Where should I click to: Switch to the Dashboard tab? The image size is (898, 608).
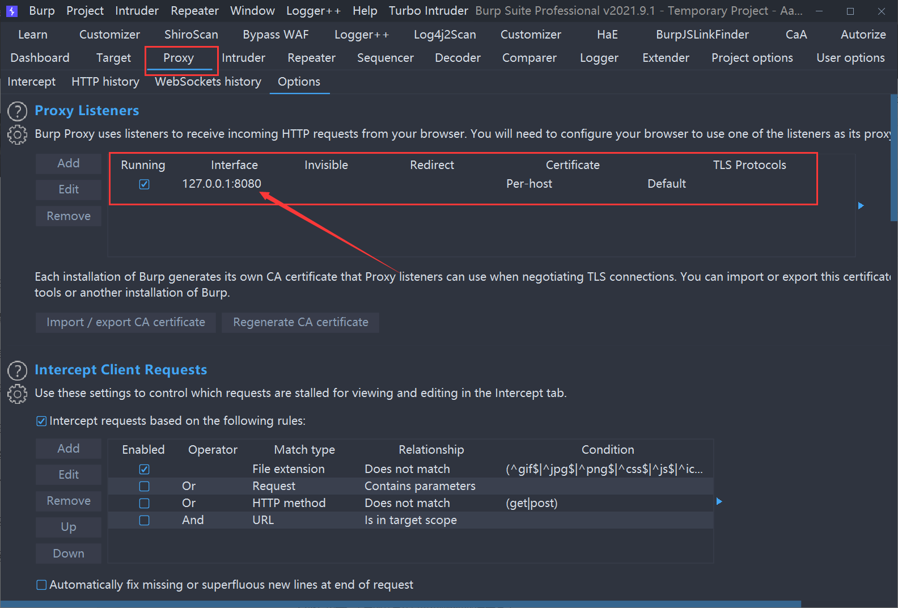pos(40,58)
